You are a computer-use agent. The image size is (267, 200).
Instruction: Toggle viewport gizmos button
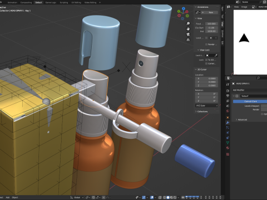point(144,198)
